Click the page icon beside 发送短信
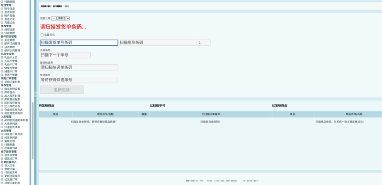Screen dimensions: 382x185 point(2,12)
